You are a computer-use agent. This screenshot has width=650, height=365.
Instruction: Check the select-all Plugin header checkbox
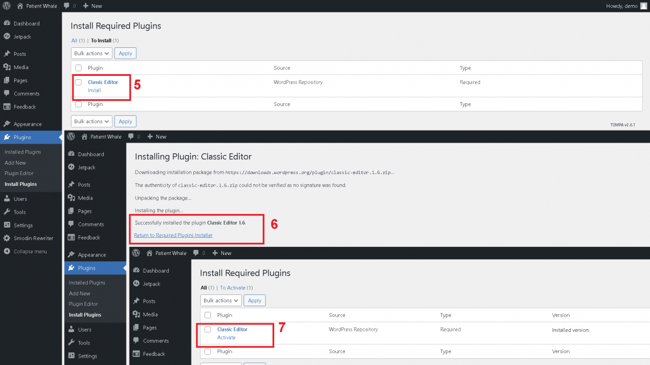coord(78,67)
